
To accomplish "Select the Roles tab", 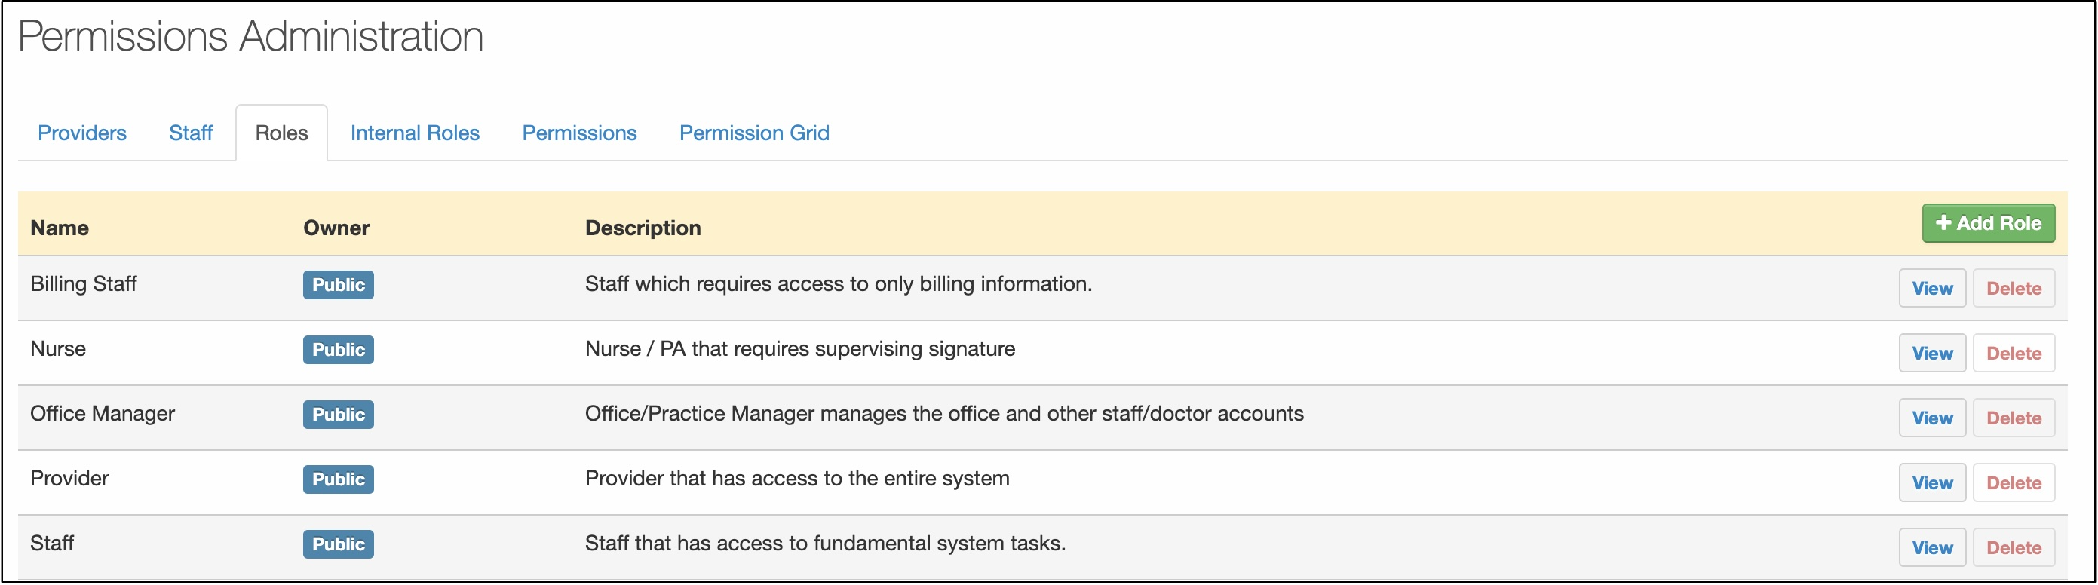I will tap(281, 133).
